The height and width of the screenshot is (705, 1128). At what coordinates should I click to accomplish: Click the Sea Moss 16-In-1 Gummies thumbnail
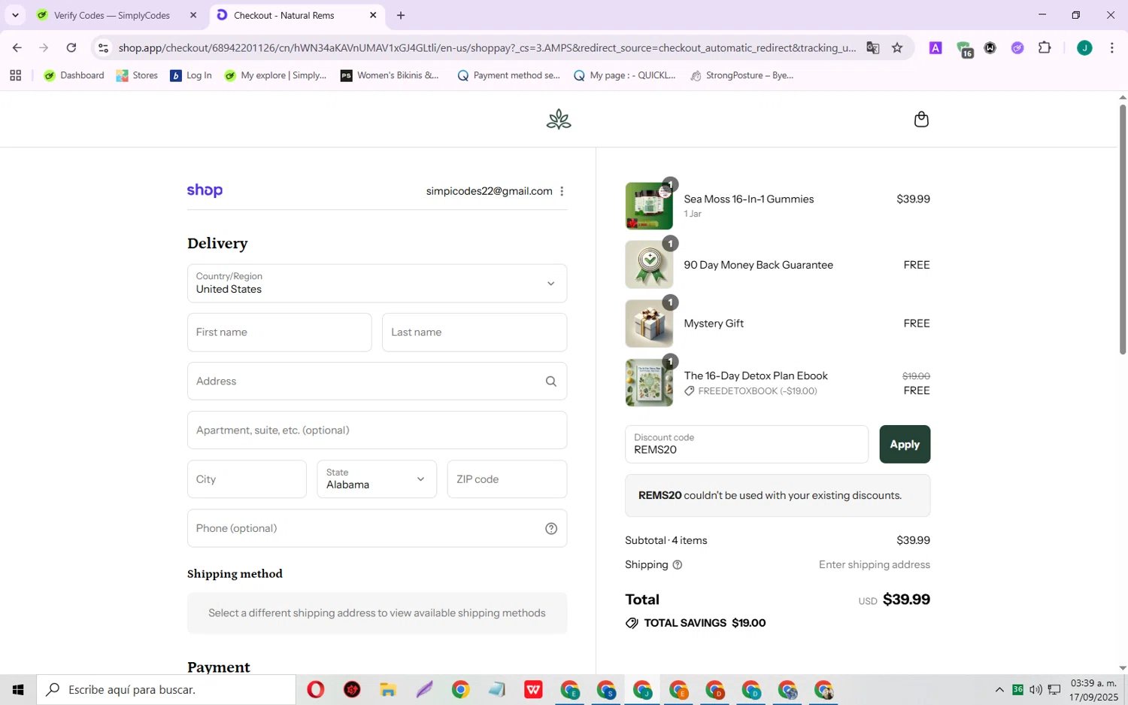pyautogui.click(x=649, y=205)
